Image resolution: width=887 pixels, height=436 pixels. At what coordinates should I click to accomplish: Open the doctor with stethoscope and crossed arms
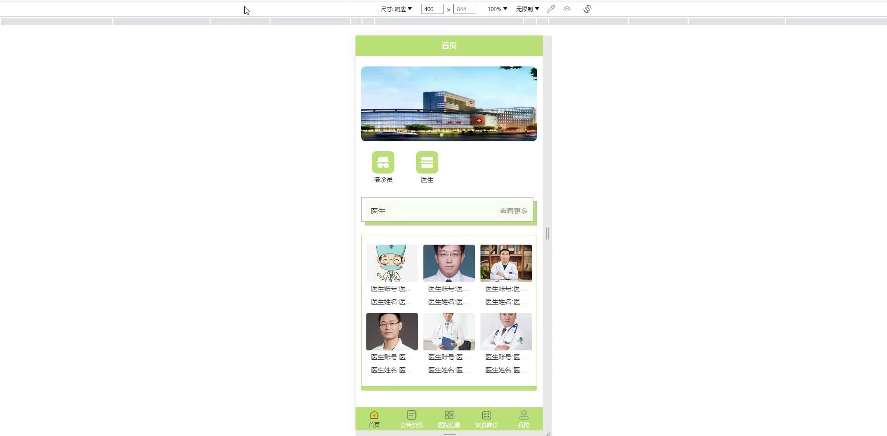[x=506, y=332]
